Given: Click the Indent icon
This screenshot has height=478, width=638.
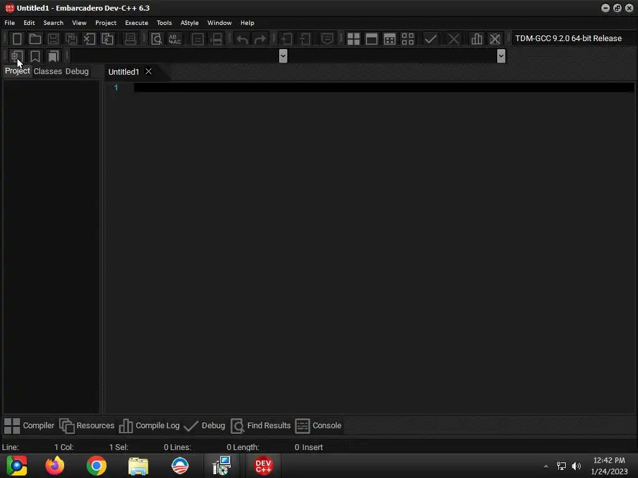Looking at the screenshot, I should point(287,39).
